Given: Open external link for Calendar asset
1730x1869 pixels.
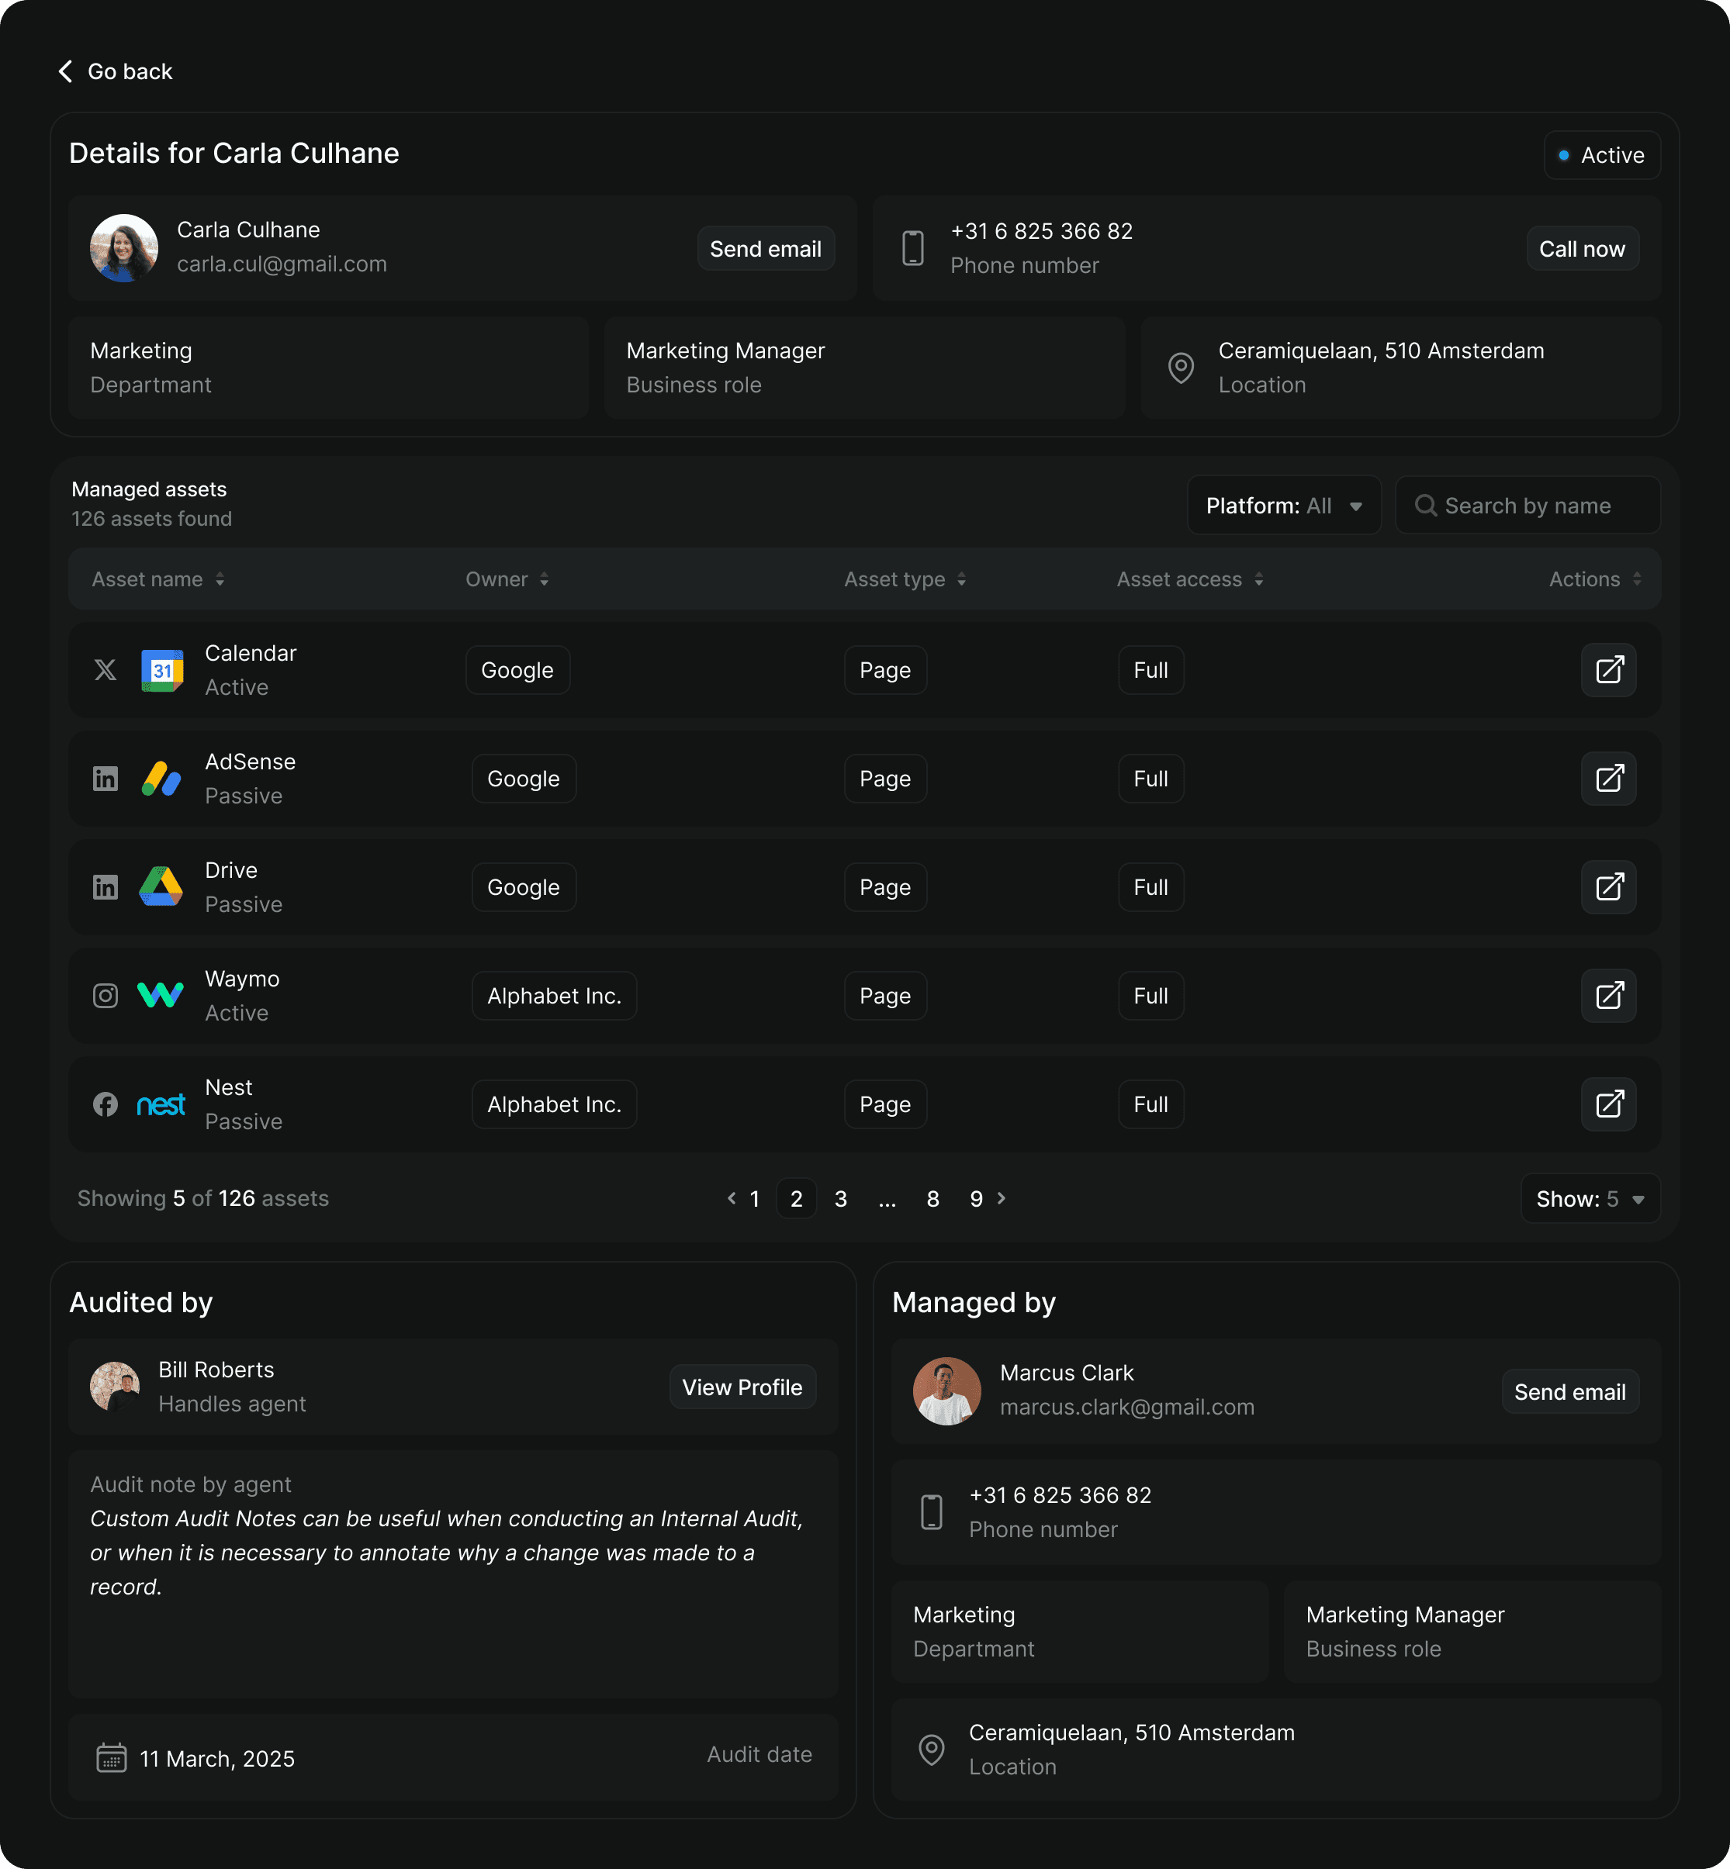Looking at the screenshot, I should point(1608,670).
